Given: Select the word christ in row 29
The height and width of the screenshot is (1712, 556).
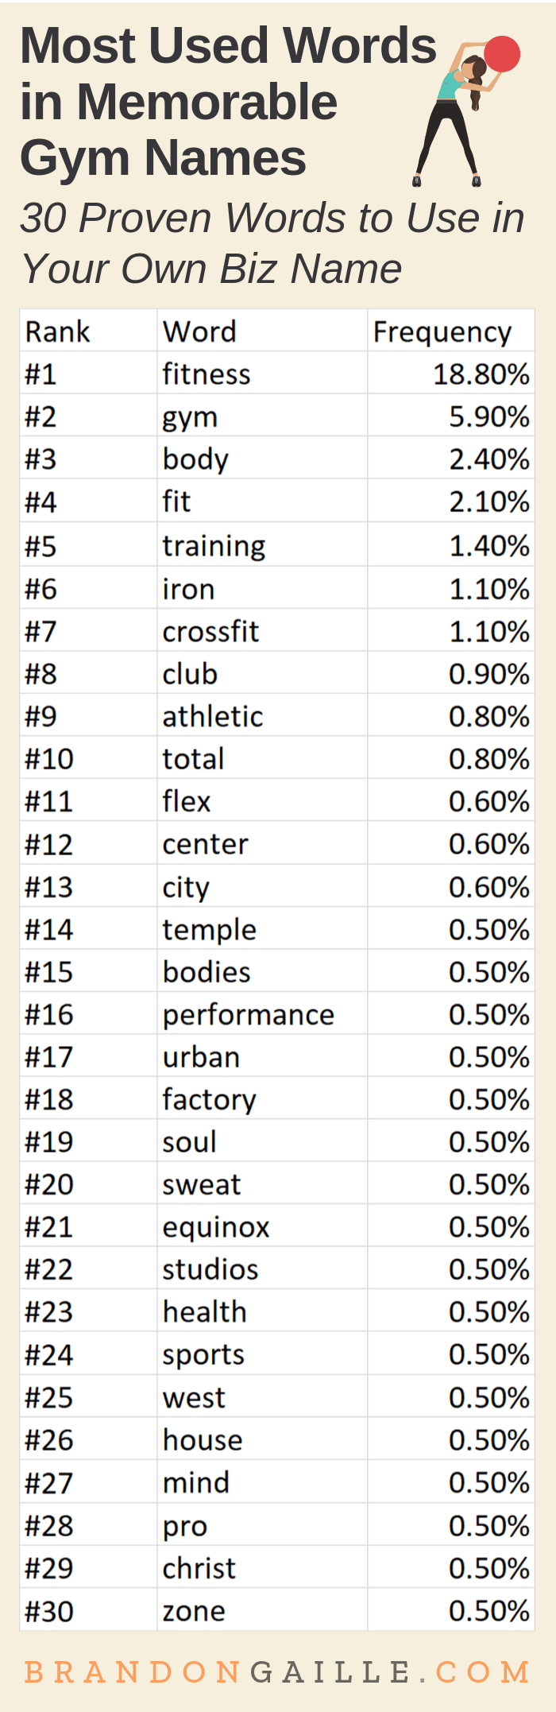Looking at the screenshot, I should coord(199,1568).
